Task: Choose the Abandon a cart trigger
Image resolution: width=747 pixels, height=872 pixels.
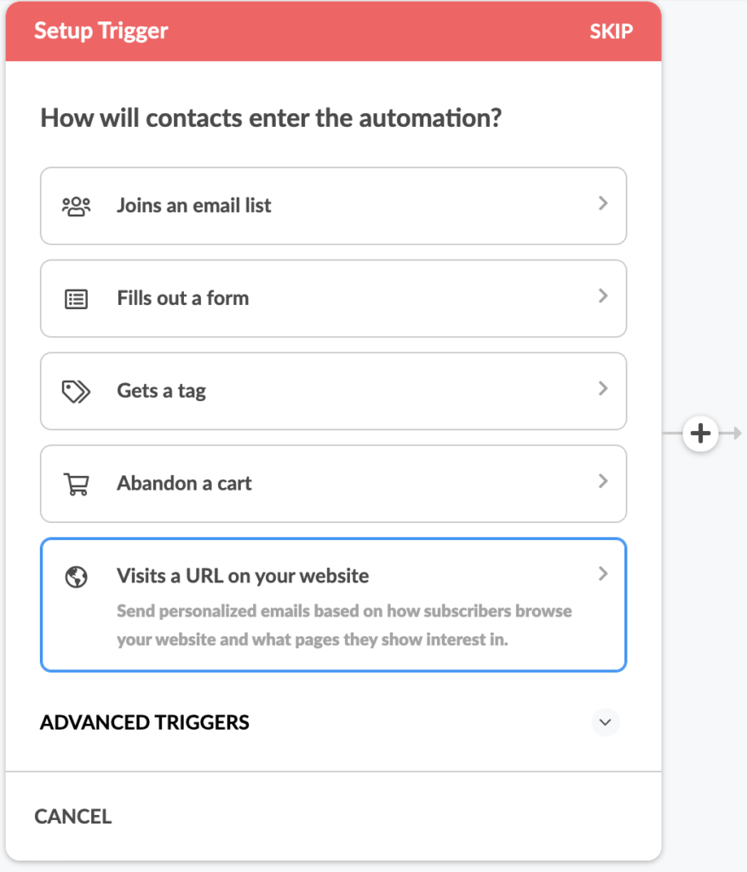Action: point(334,484)
